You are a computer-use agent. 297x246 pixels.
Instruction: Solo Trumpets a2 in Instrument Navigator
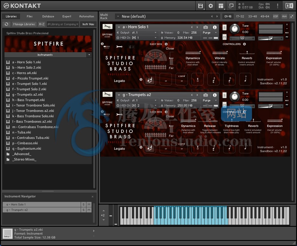(83, 210)
